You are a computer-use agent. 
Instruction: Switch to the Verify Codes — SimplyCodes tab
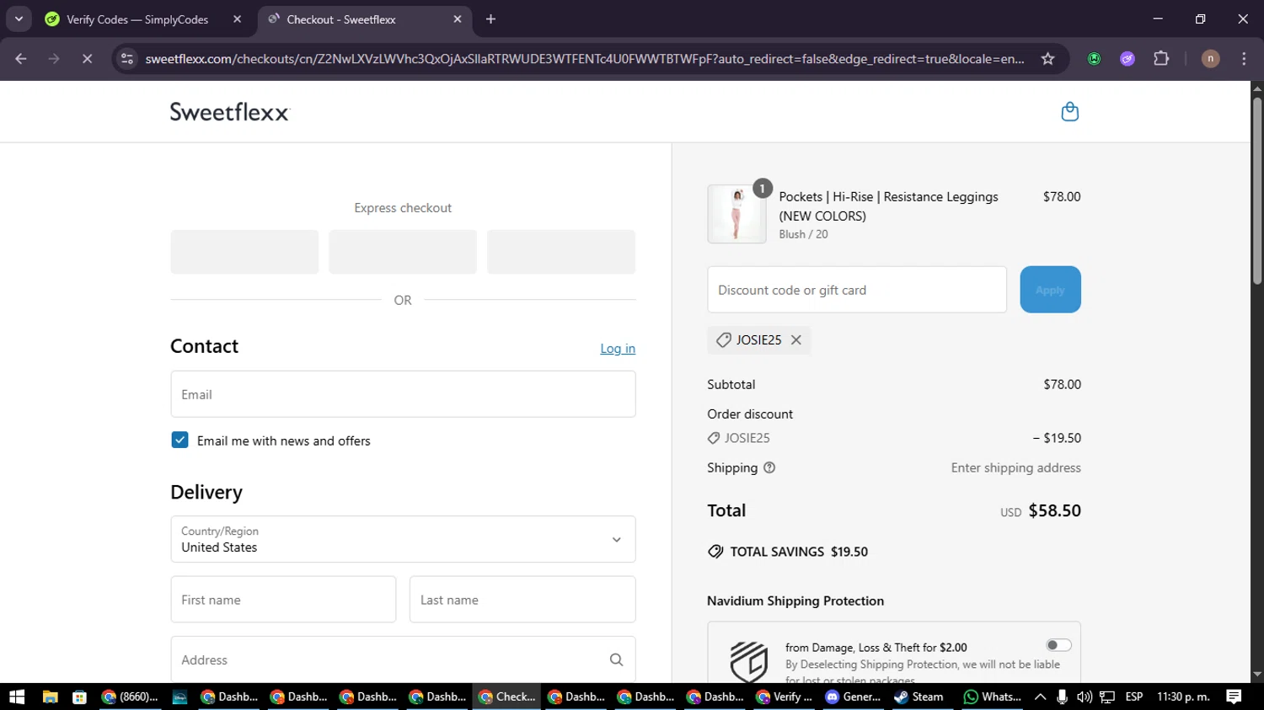pyautogui.click(x=137, y=19)
